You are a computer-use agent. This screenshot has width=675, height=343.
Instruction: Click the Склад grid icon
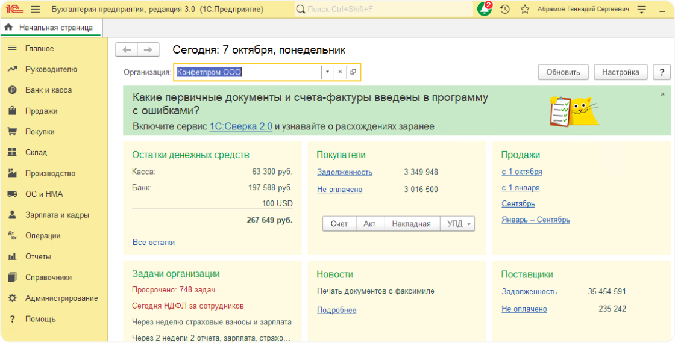(x=13, y=153)
